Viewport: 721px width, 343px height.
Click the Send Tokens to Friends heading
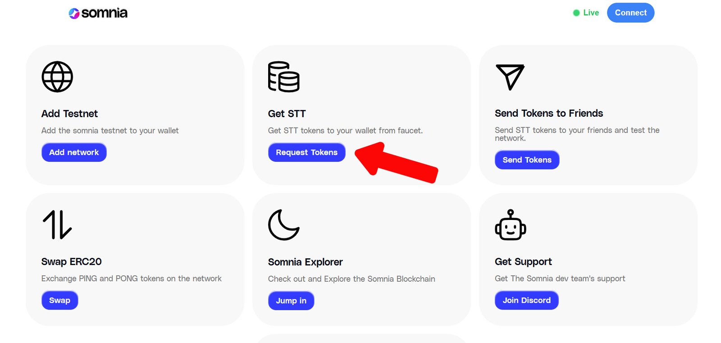[x=548, y=113]
